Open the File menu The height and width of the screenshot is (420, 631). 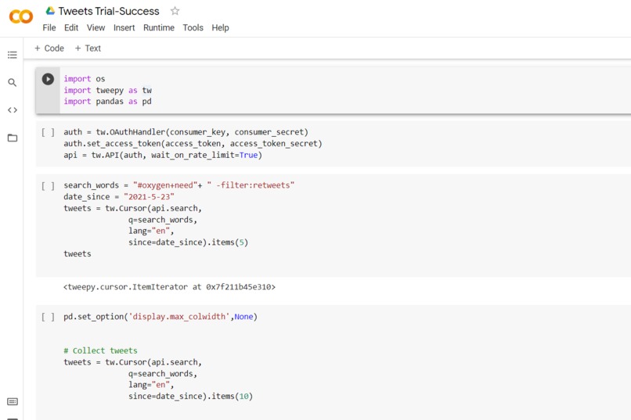tap(49, 27)
